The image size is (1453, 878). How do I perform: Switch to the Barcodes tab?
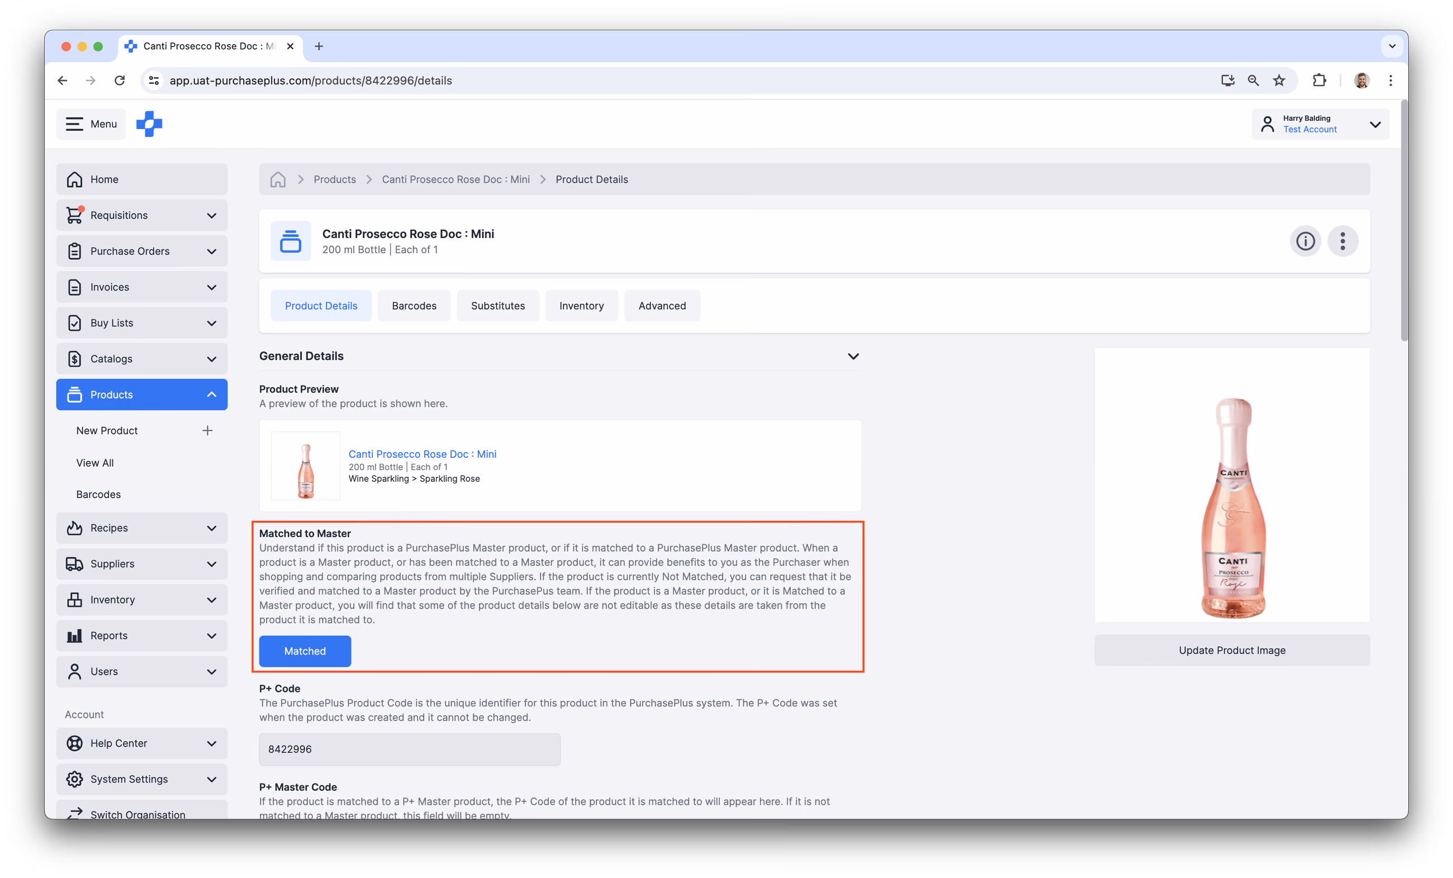click(x=414, y=306)
